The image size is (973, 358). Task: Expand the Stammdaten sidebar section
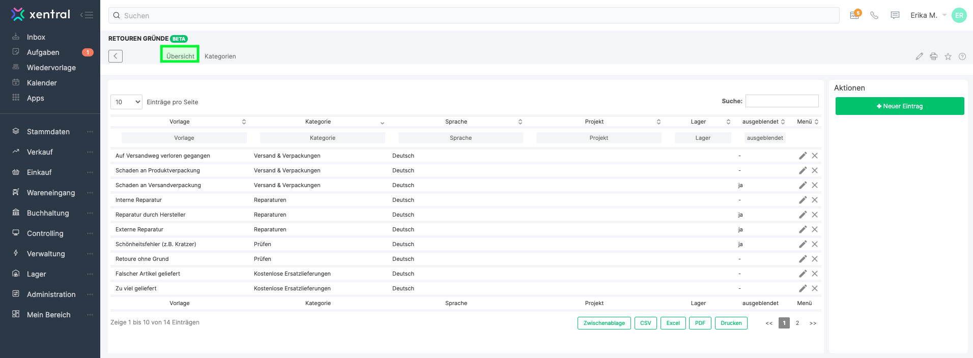[x=48, y=132]
